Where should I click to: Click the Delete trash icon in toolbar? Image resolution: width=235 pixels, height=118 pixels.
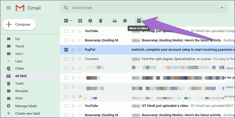[100, 21]
